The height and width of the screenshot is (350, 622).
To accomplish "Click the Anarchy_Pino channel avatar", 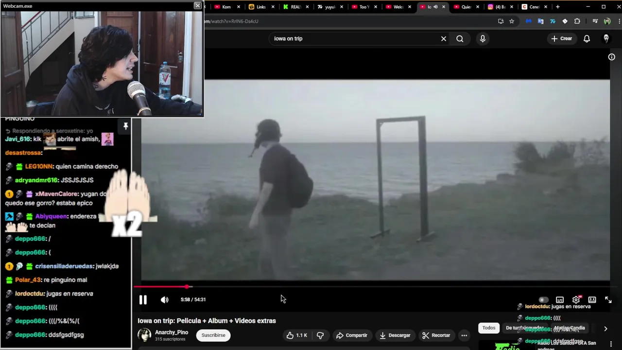I will [x=144, y=335].
